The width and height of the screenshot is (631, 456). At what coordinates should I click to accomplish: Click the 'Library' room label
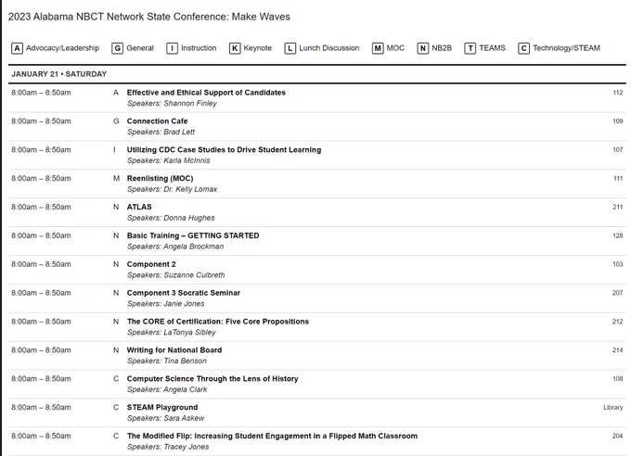click(612, 408)
